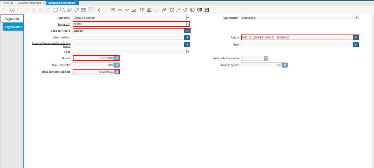This screenshot has height=168, width=374.
Task: Click the Fecha de la Transacción date field
Action: pos(253,58)
